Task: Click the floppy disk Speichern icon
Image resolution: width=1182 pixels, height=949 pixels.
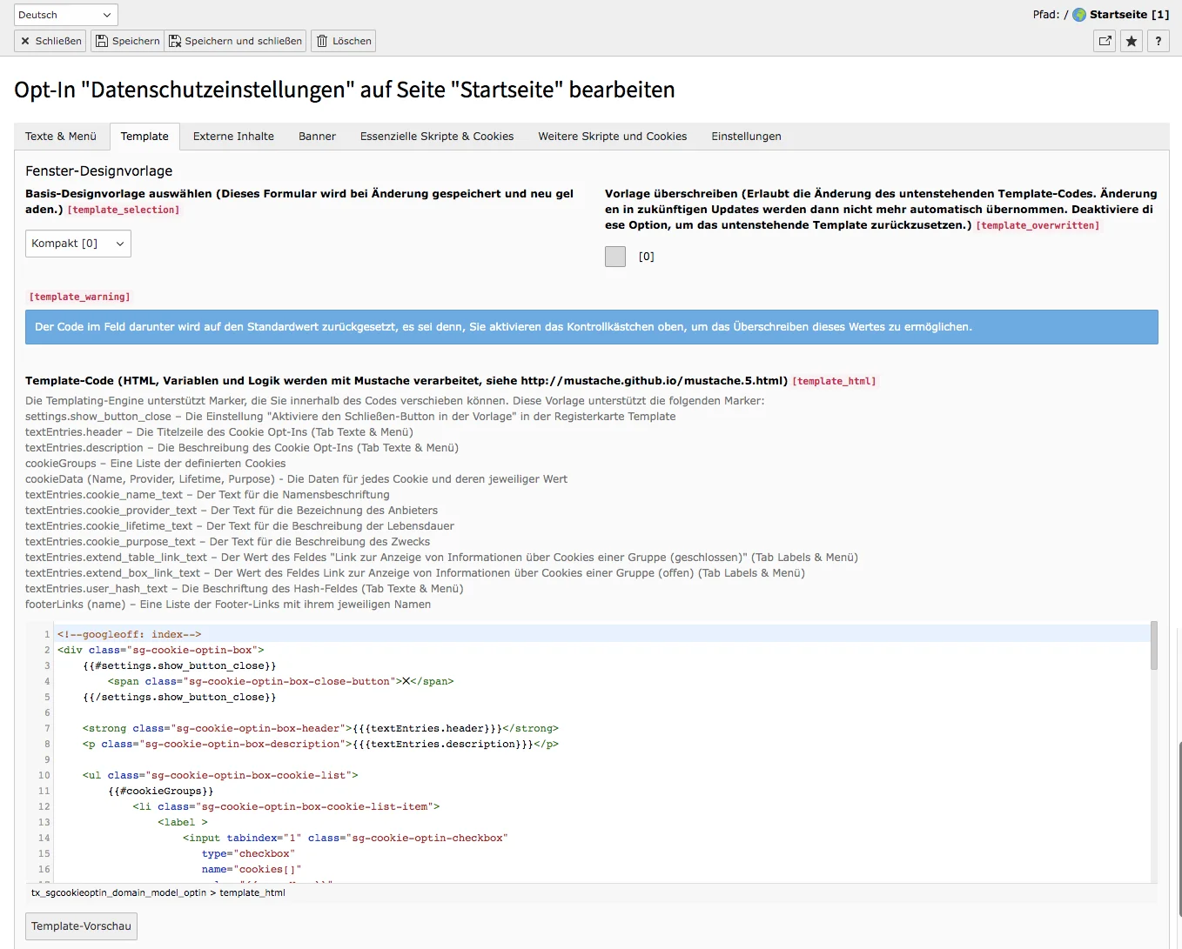Action: [x=103, y=41]
